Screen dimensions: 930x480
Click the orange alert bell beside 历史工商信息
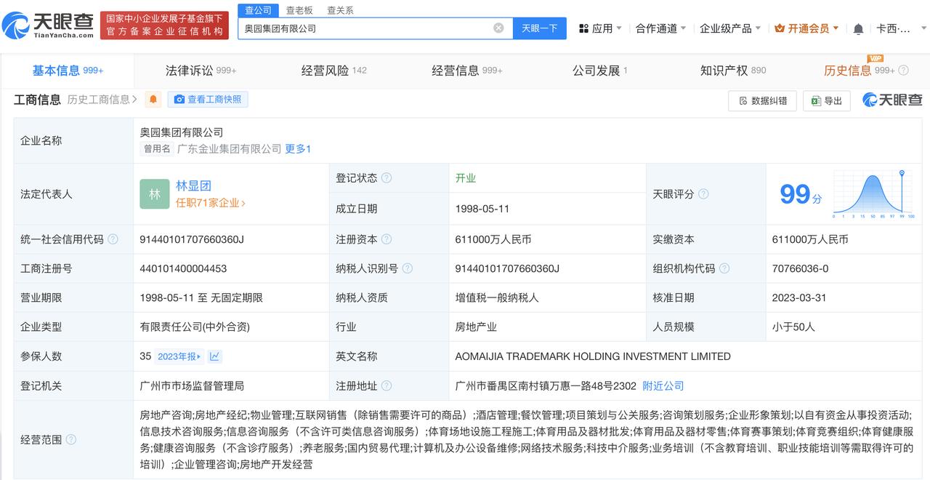(x=153, y=100)
